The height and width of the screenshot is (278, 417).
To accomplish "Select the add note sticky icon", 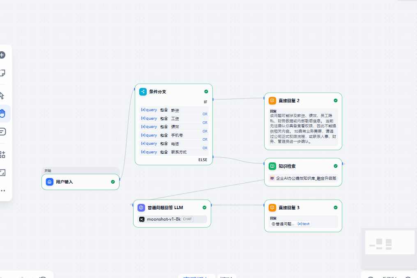I will tap(2, 73).
